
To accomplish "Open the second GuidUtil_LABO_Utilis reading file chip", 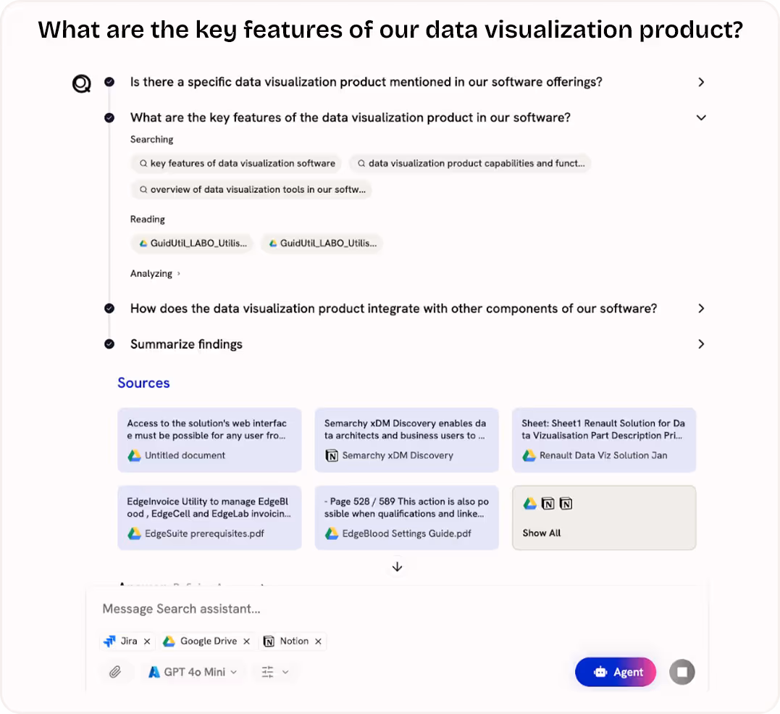I will tap(322, 244).
